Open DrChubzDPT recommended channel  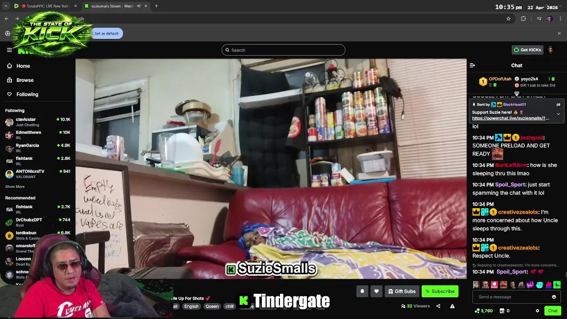click(38, 222)
